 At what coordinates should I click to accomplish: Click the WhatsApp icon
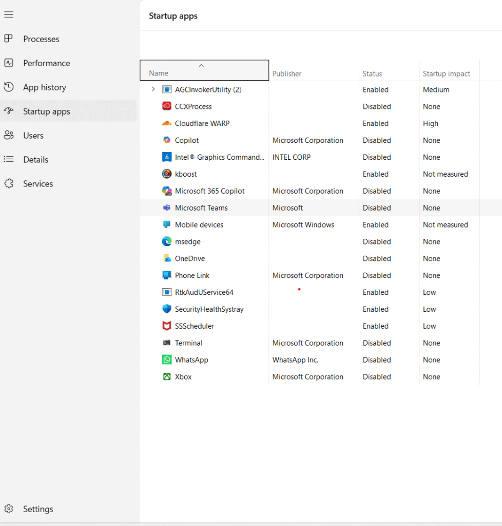167,360
